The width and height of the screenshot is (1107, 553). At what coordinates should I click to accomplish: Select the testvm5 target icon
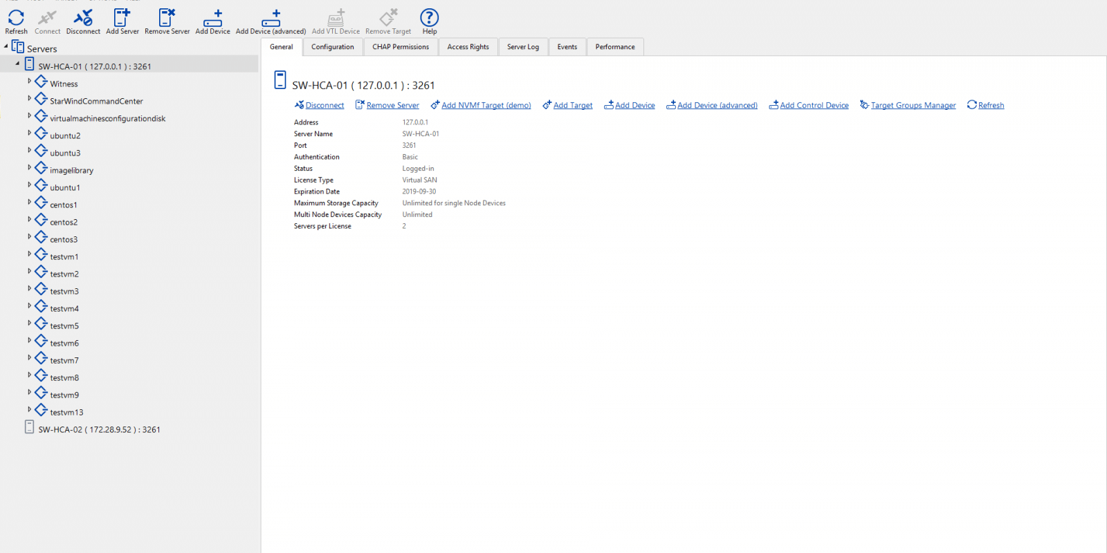[42, 324]
